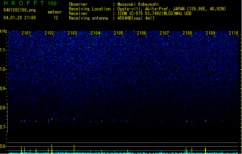Image resolution: width=242 pixels, height=154 pixels.
Task: Click the 2109 time marker
Action: point(210,33)
